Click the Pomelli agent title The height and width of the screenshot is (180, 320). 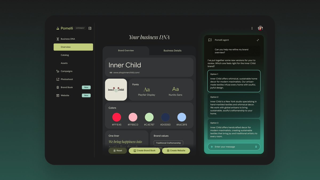222,40
